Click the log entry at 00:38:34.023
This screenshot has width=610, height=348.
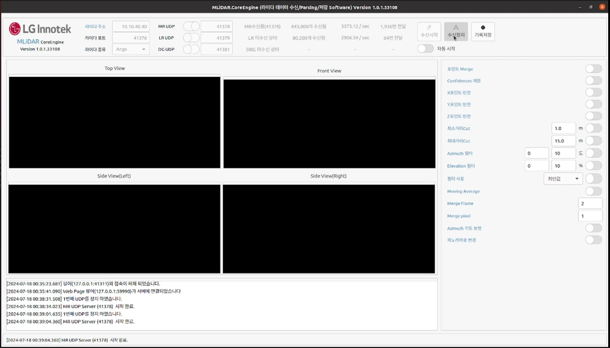coord(71,306)
